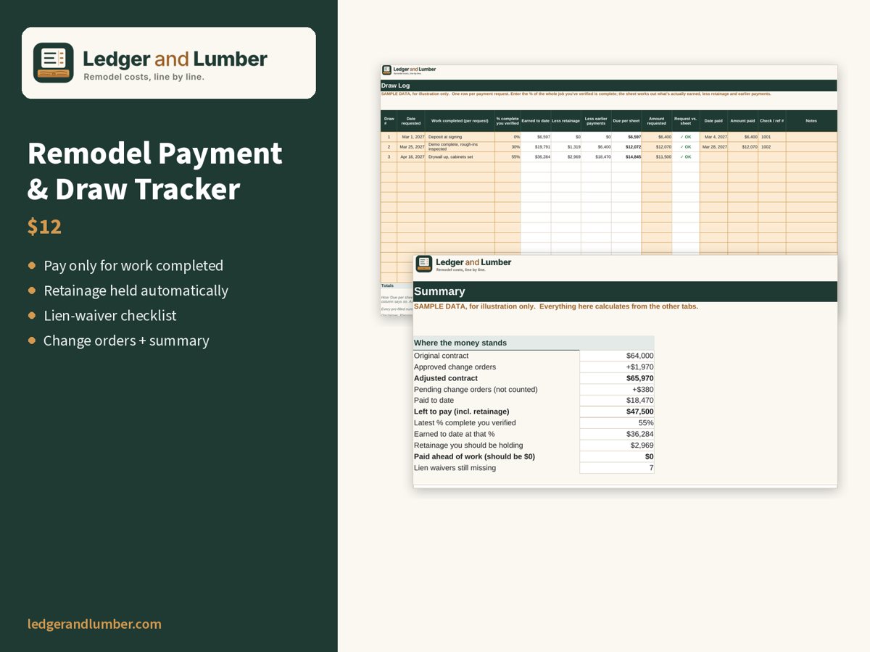Click the '% complete you verified' column header
Image resolution: width=870 pixels, height=652 pixels.
point(507,121)
